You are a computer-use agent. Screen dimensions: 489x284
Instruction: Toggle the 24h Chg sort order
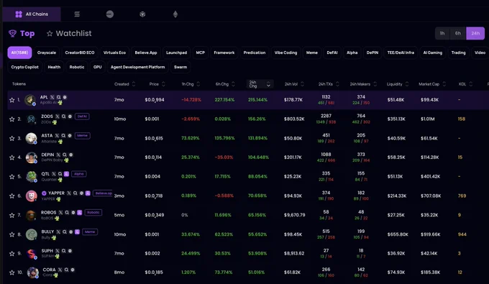(x=268, y=84)
